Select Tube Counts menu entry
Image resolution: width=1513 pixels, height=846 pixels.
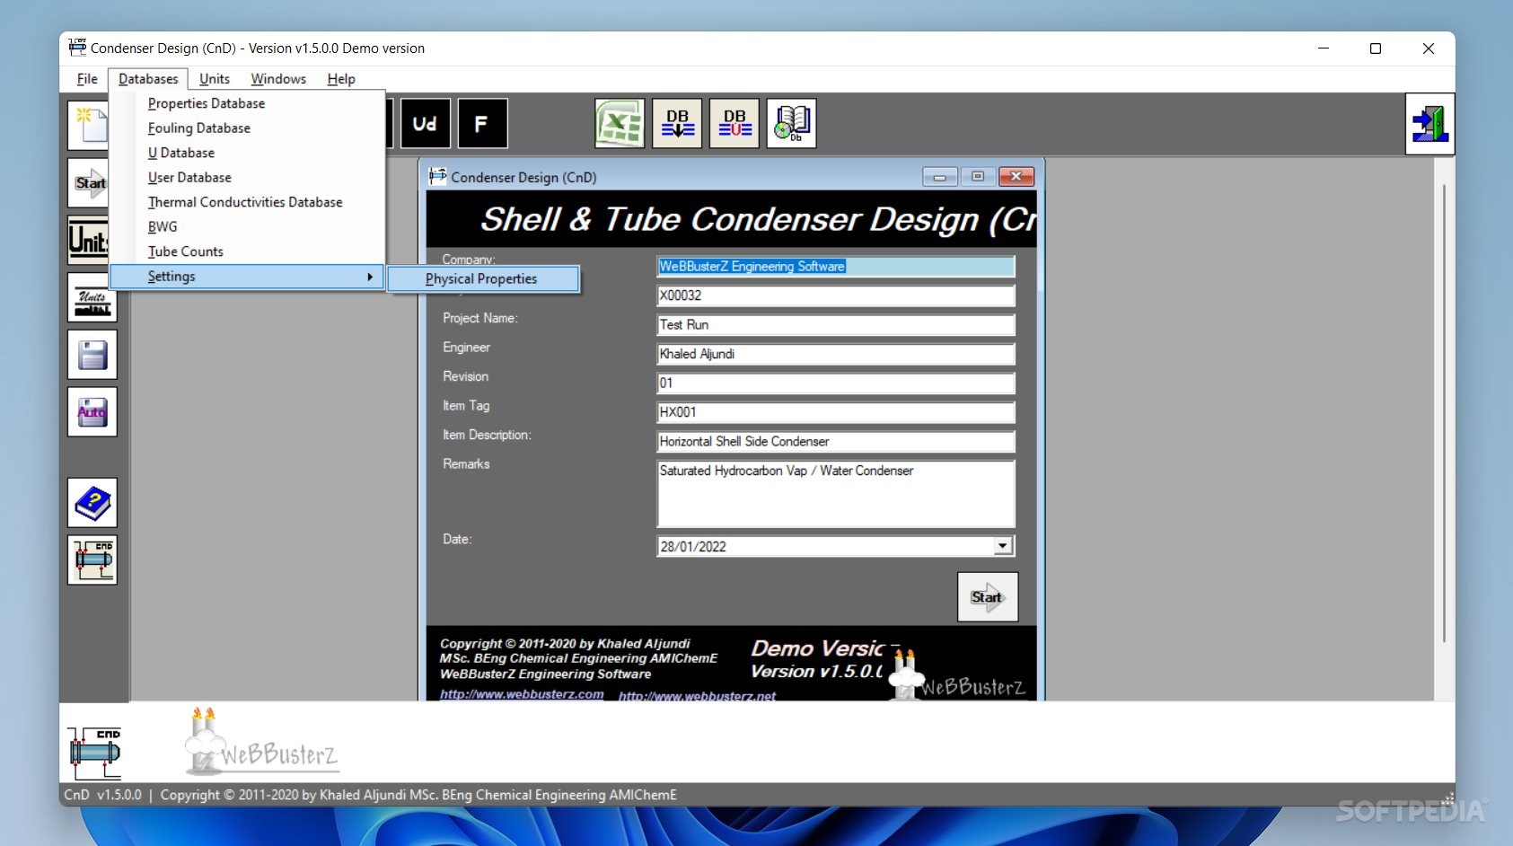point(247,251)
